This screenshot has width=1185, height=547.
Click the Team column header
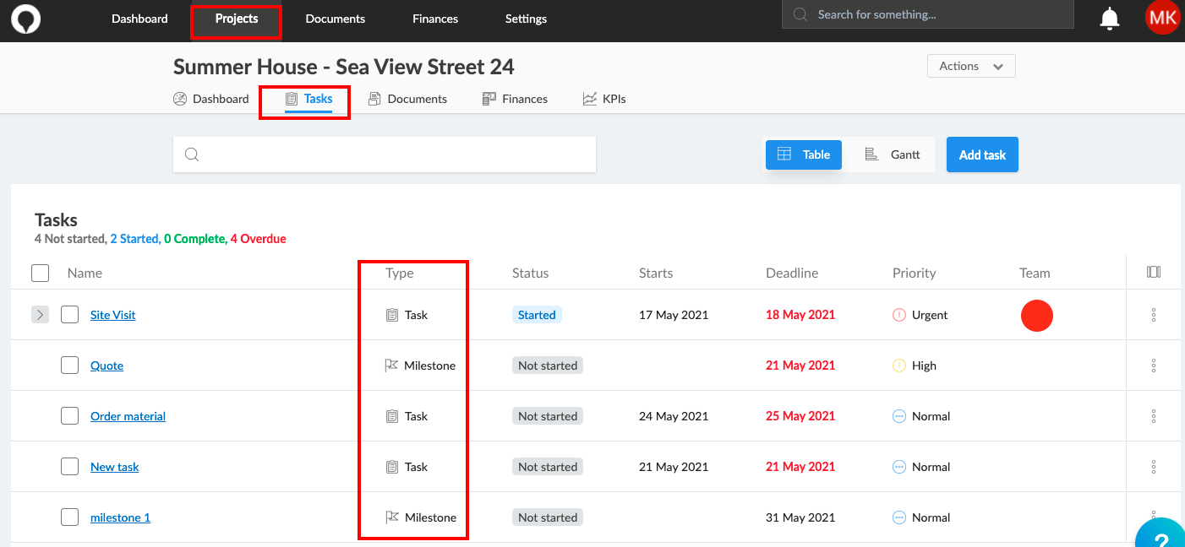(1035, 273)
